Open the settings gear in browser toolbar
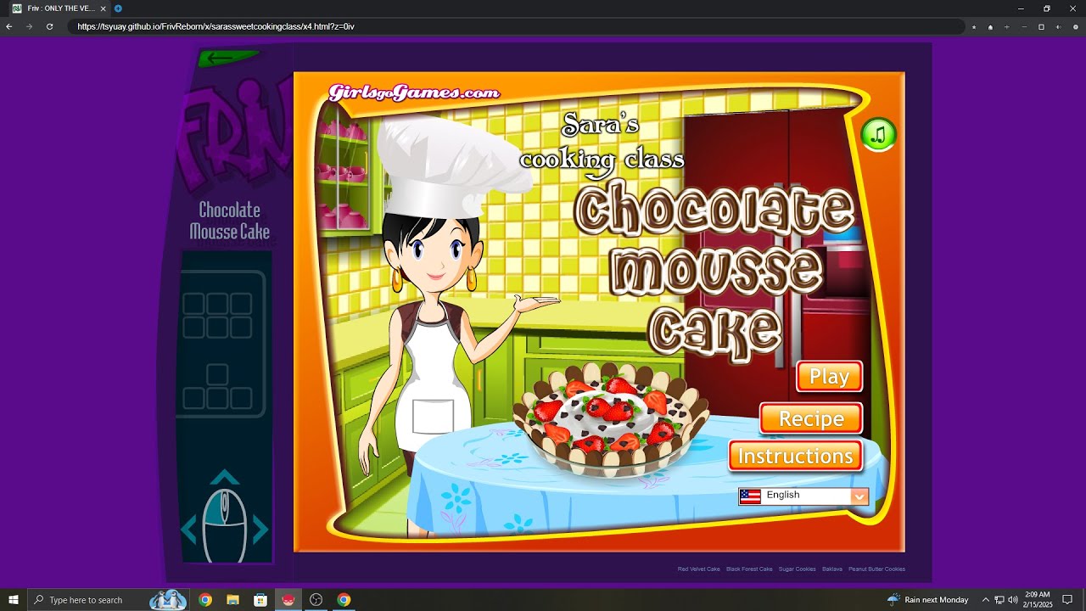Viewport: 1086px width, 611px height. [x=1076, y=27]
